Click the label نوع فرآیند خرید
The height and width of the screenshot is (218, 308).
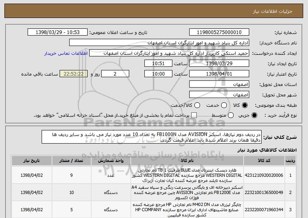pyautogui.click(x=281, y=116)
